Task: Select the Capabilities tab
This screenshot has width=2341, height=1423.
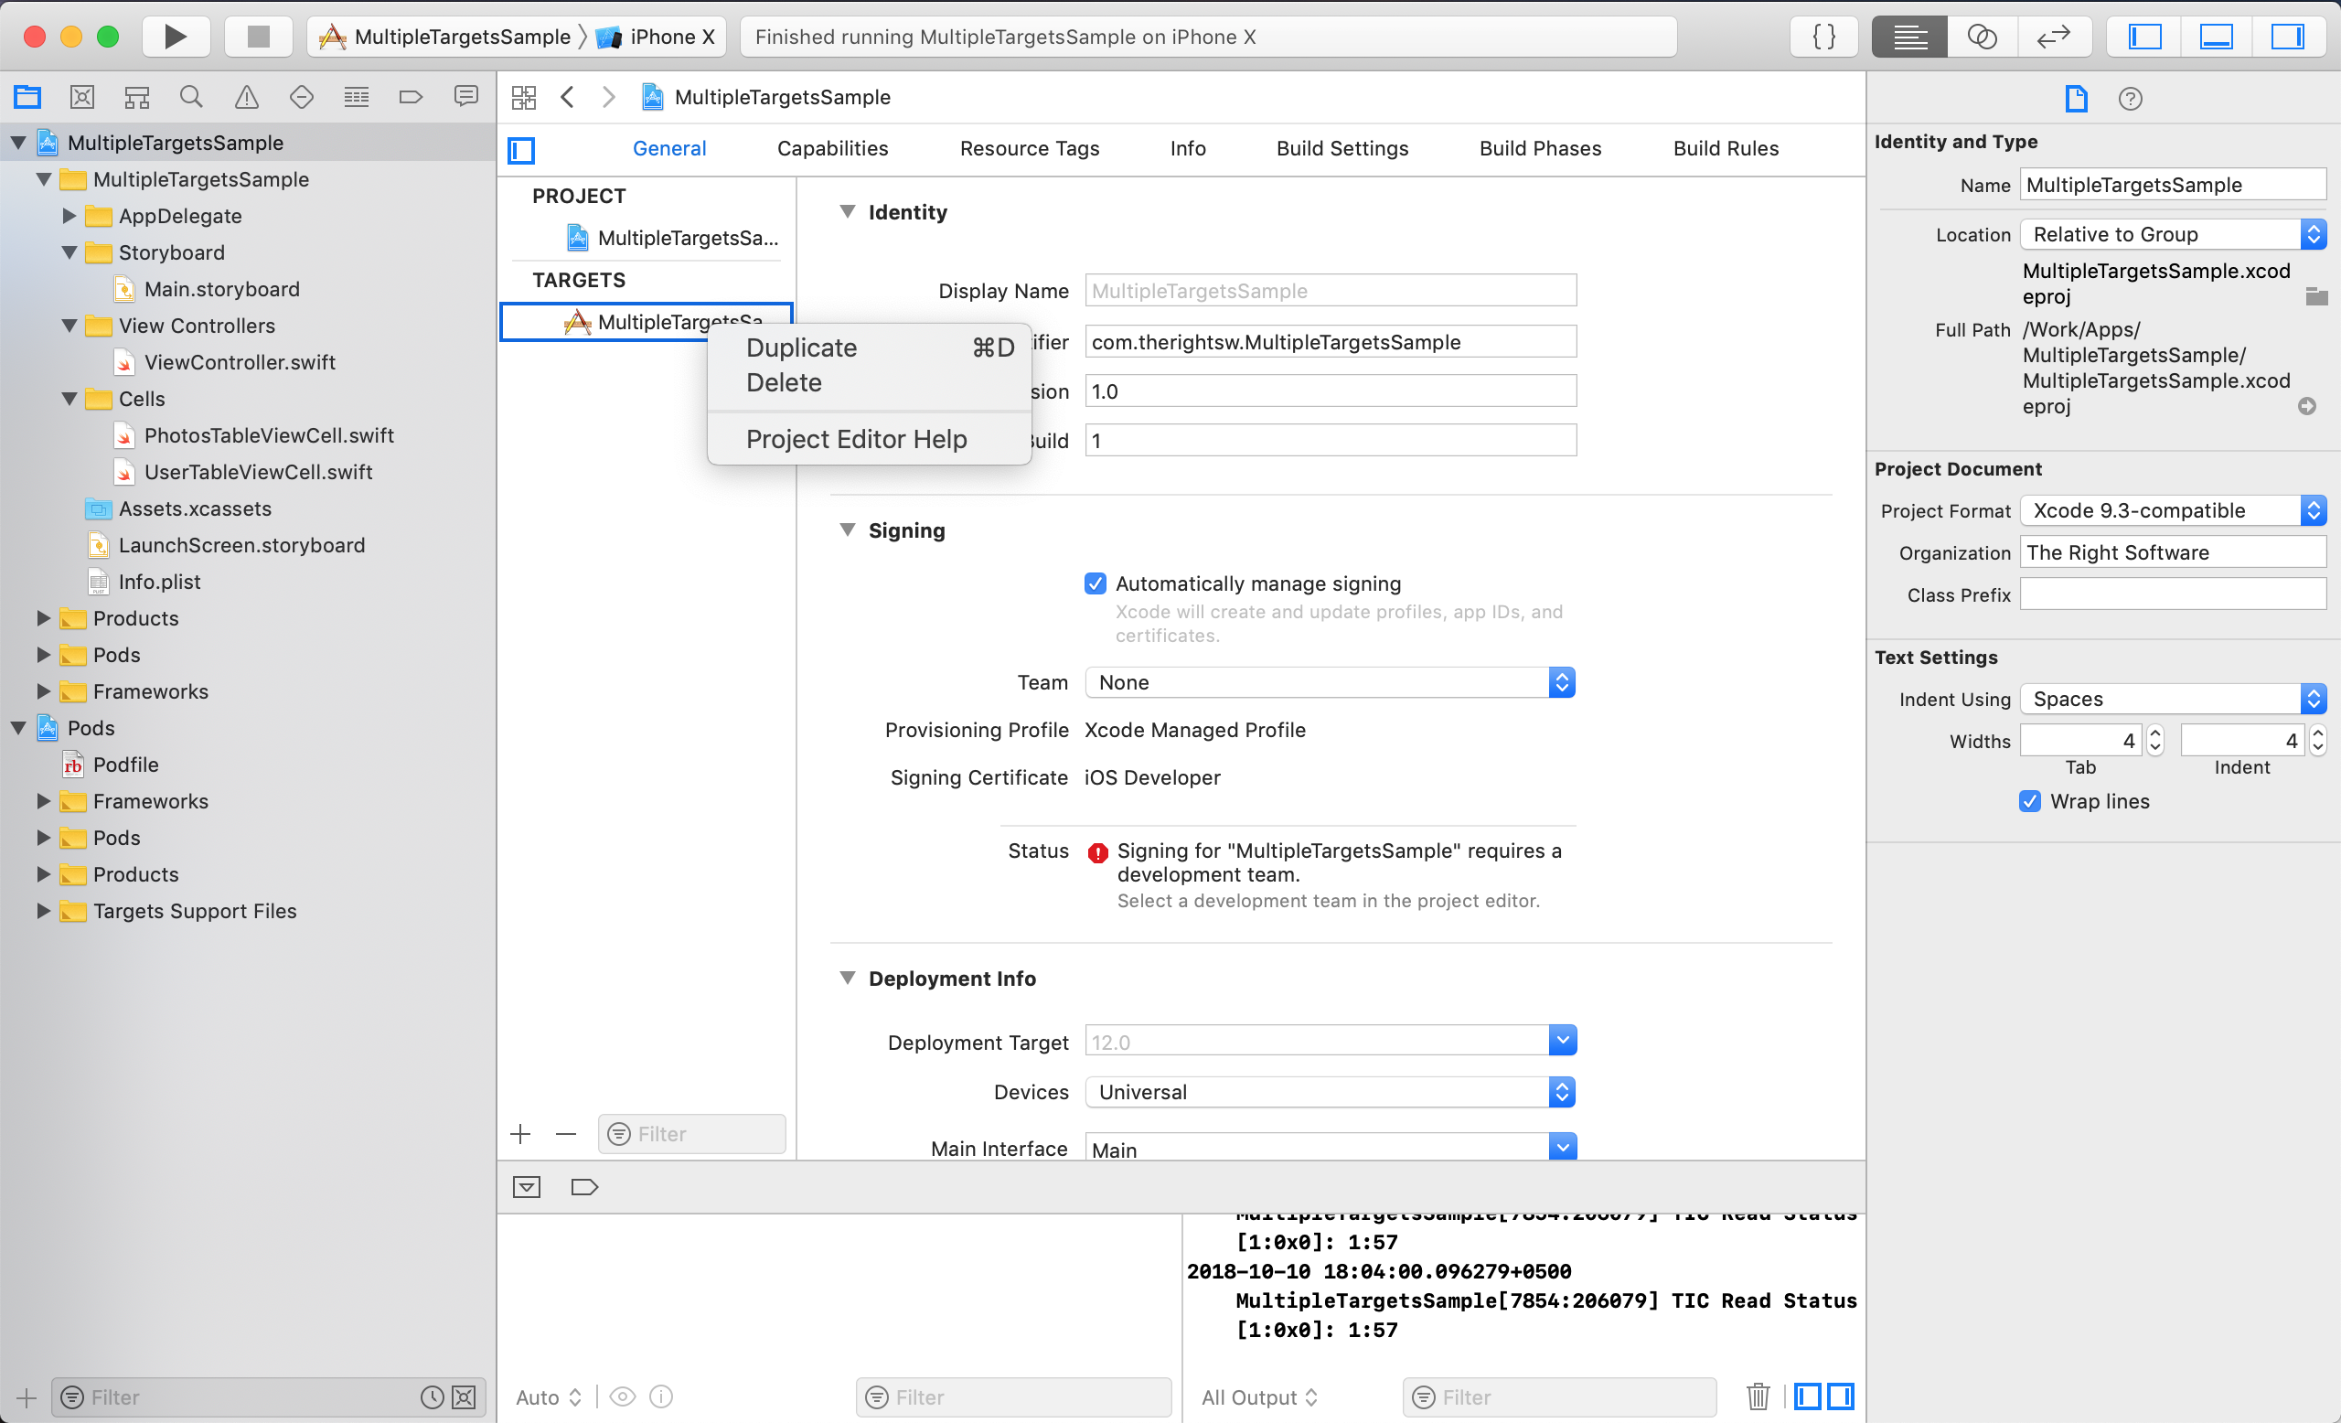Action: 833,149
